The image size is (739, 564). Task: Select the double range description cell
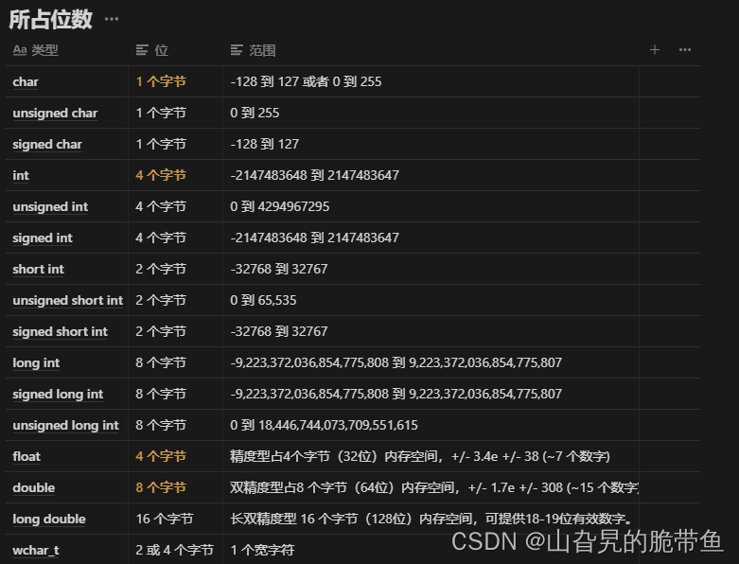coord(431,487)
